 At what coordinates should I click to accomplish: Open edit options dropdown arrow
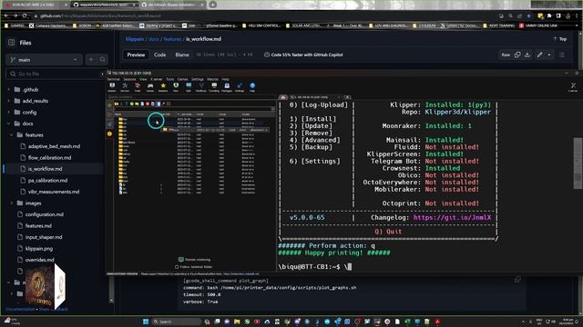[549, 54]
